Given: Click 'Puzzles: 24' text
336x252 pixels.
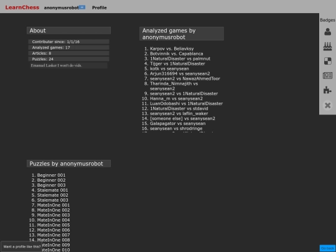Looking at the screenshot, I should click(43, 59).
